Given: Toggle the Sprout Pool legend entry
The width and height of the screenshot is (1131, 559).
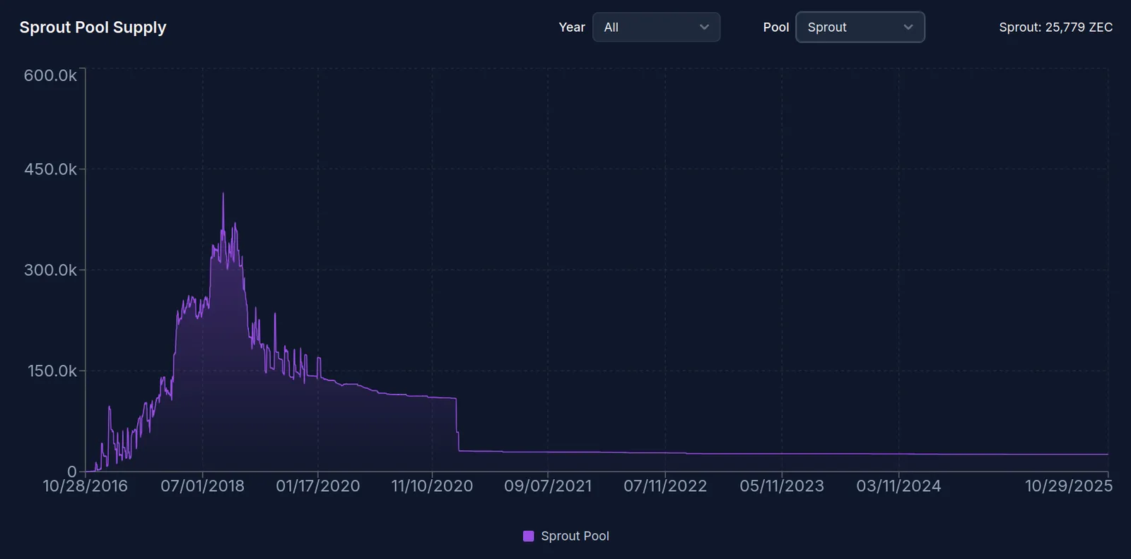Looking at the screenshot, I should click(566, 536).
